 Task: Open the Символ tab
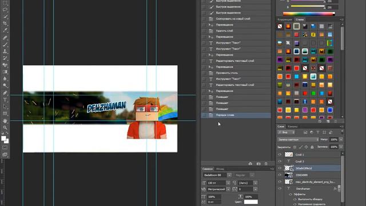(x=208, y=169)
